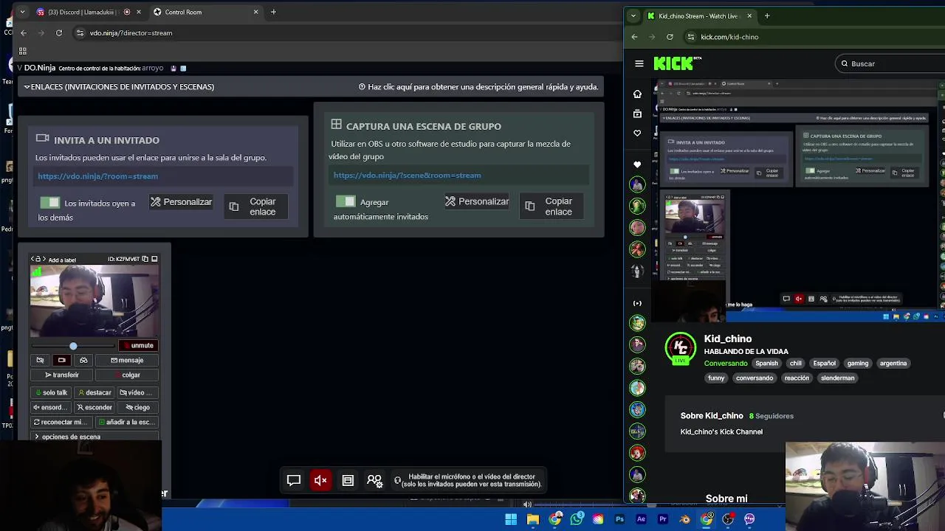The image size is (945, 531).
Task: Click the Kick Buscar search field
Action: (x=892, y=63)
